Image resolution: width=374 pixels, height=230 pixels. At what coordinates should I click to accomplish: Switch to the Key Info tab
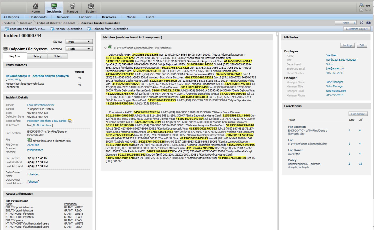coord(15,56)
